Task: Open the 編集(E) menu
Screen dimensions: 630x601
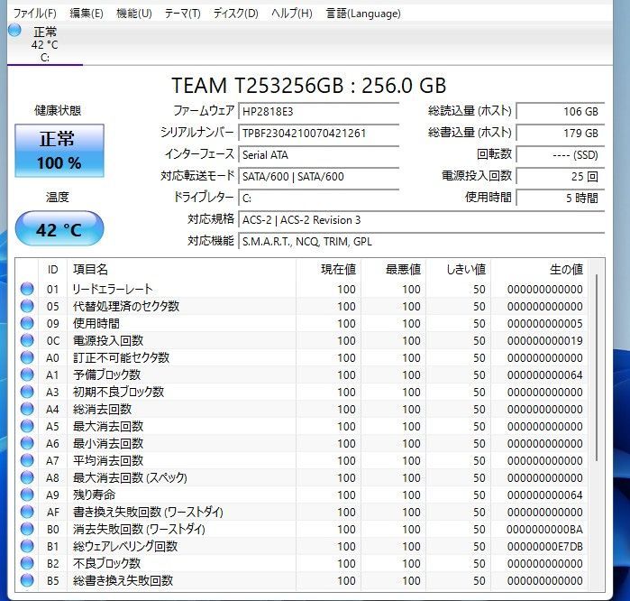Action: point(87,14)
